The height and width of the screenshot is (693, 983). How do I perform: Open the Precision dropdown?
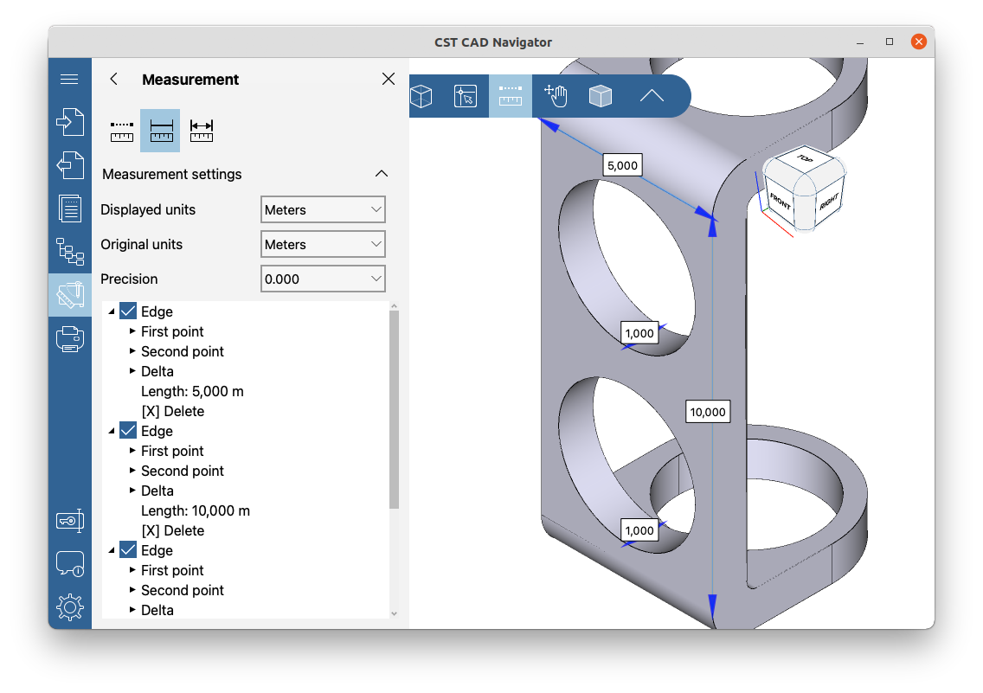coord(323,279)
